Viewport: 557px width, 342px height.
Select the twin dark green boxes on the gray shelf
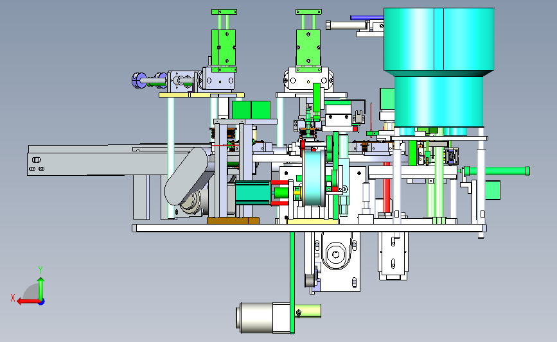pyautogui.click(x=251, y=110)
